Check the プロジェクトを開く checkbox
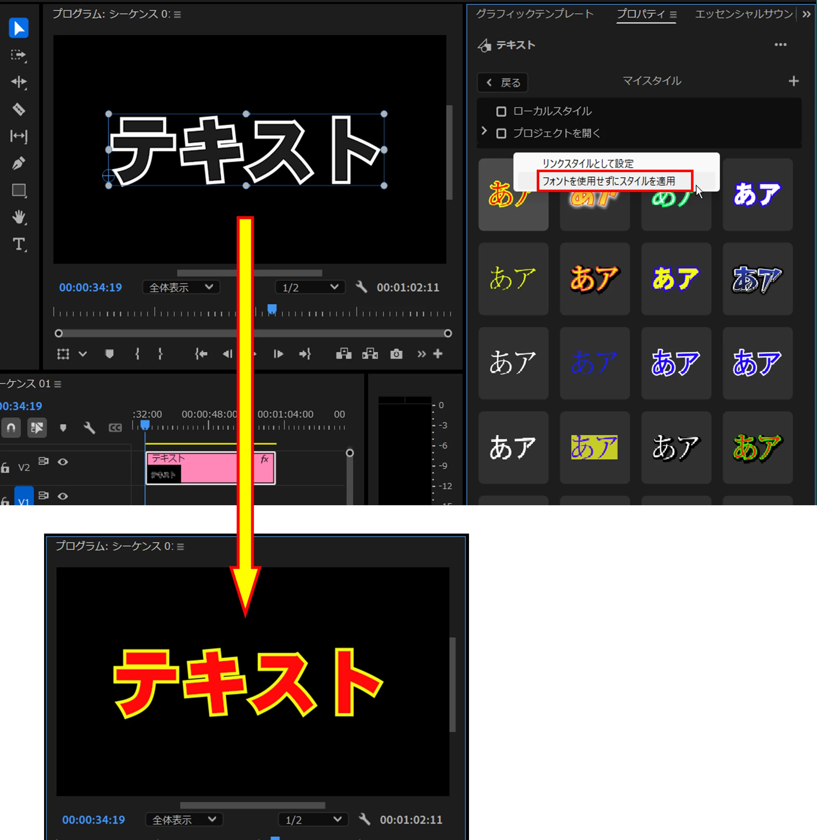817x840 pixels. 501,133
